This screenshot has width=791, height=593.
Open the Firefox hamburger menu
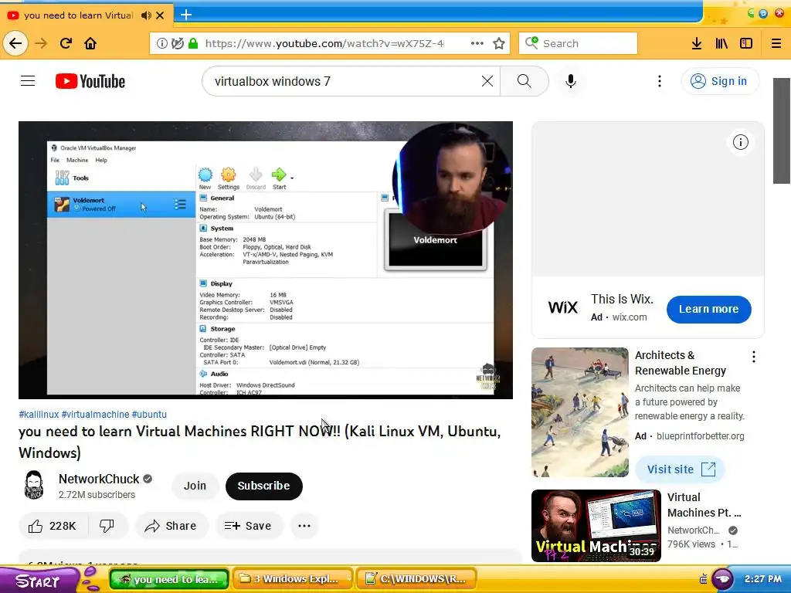[x=776, y=43]
